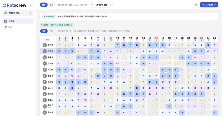Screen dimensions: 222x116
Task: Highlight employee name 이준서
Action: (50, 100)
